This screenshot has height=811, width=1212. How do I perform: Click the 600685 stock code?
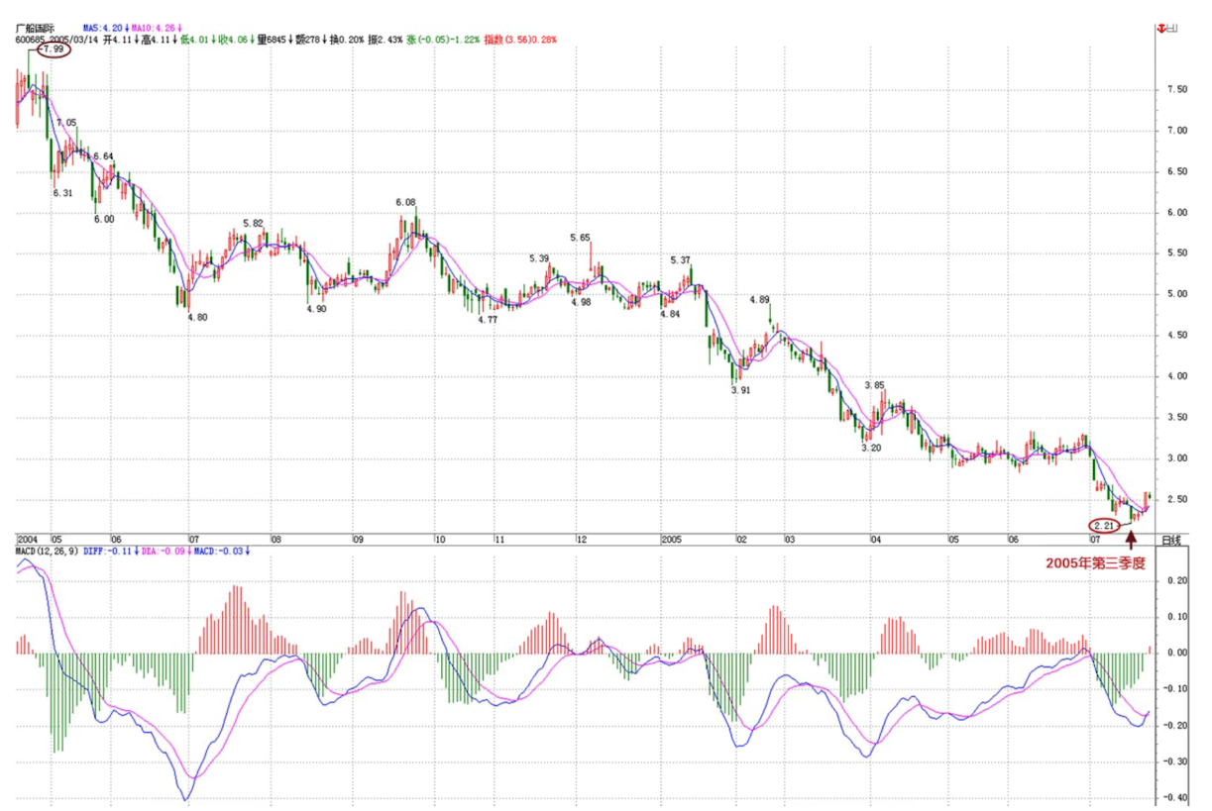click(x=31, y=41)
